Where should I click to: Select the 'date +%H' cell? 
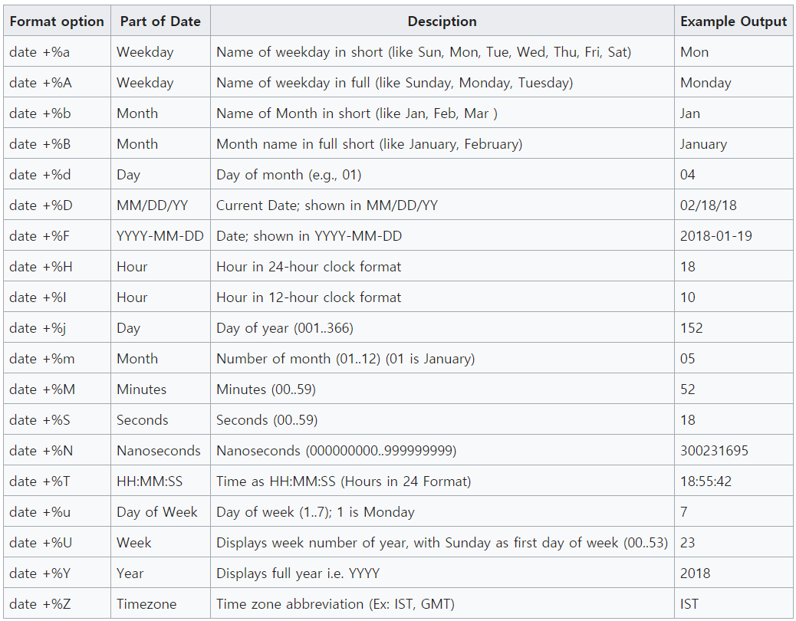pyautogui.click(x=57, y=266)
